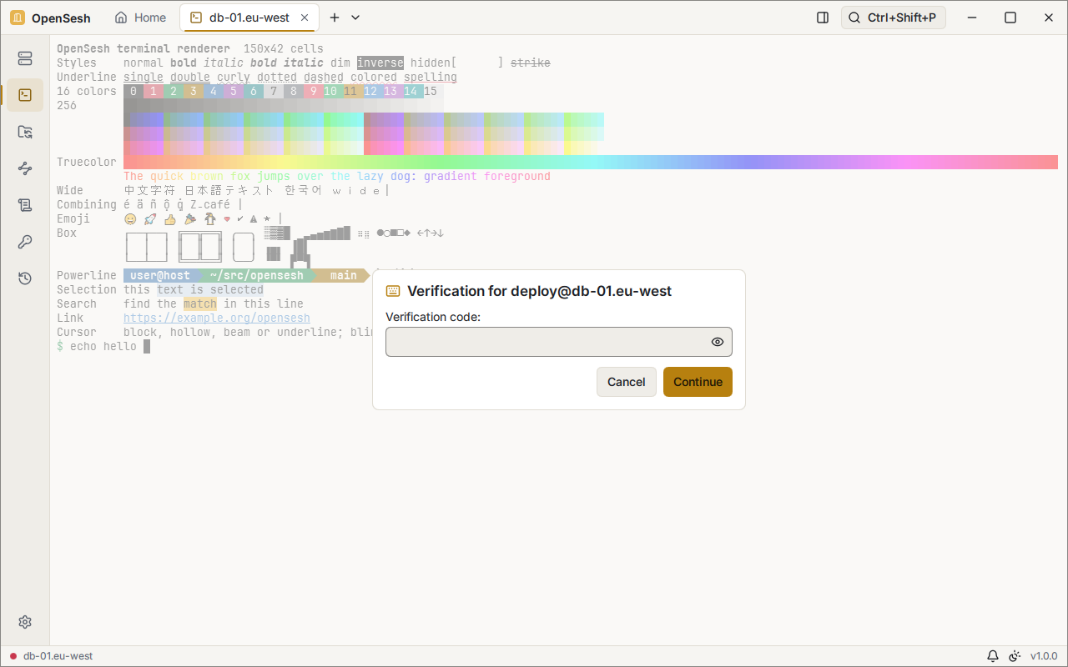Open the scroll-shaped snippets icon in the sidebar
The width and height of the screenshot is (1068, 667).
point(25,205)
